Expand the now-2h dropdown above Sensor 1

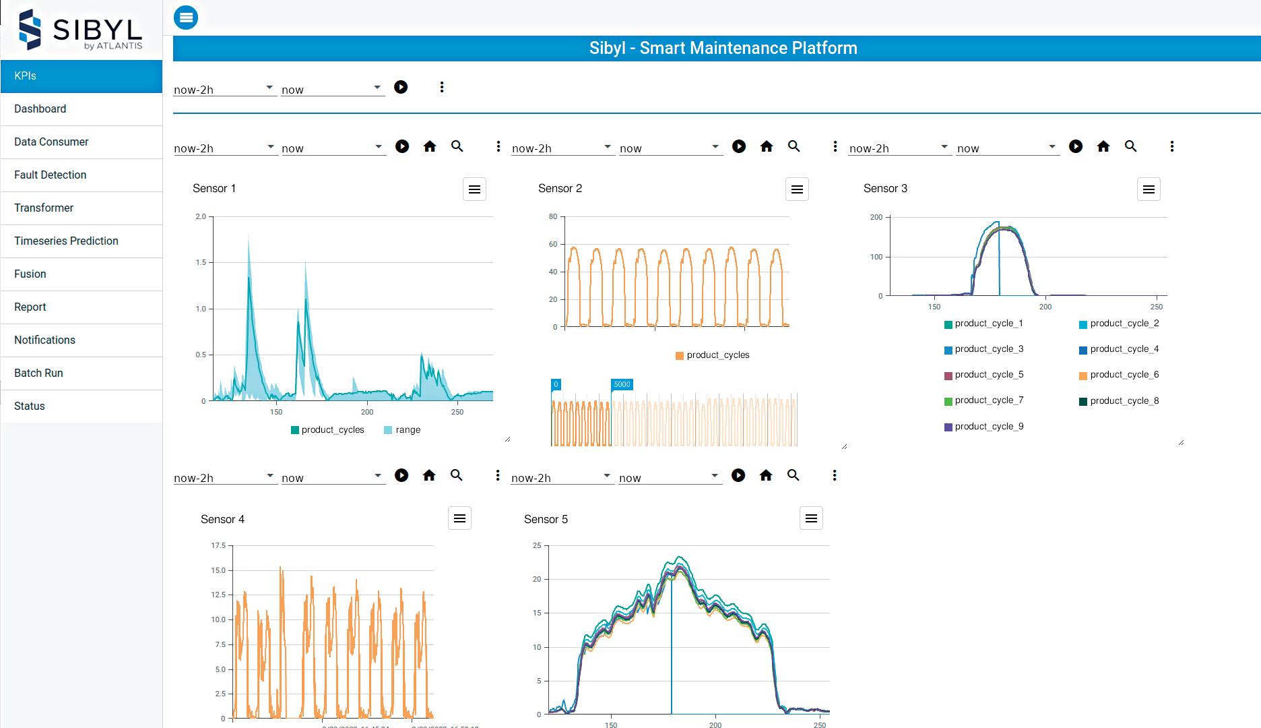click(x=226, y=147)
